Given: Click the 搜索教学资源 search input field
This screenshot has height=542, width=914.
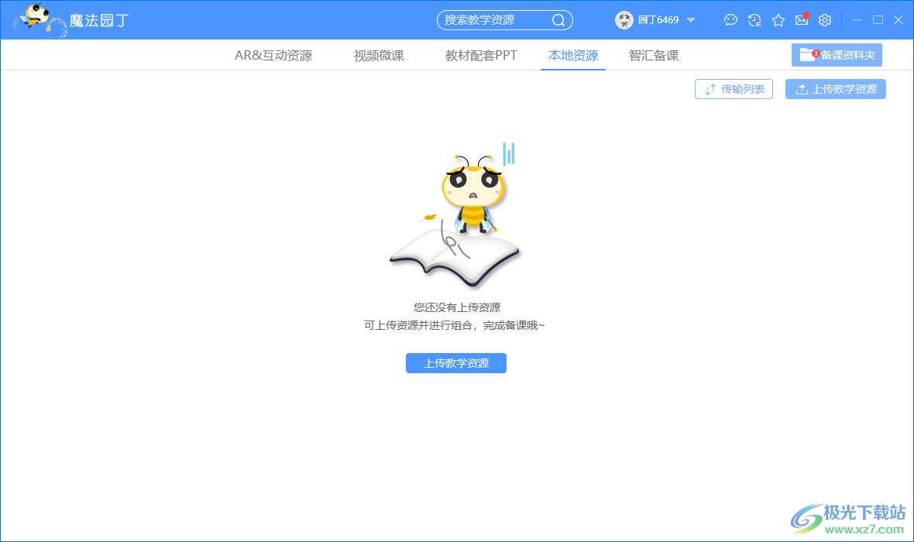Looking at the screenshot, I should pos(488,19).
